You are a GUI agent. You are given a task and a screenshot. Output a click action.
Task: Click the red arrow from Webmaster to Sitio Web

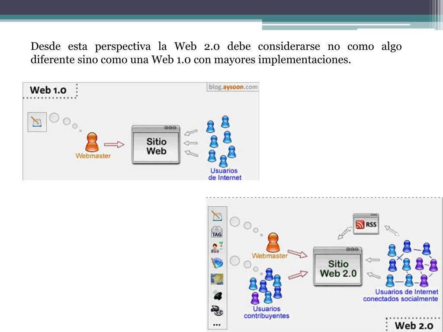tap(114, 144)
